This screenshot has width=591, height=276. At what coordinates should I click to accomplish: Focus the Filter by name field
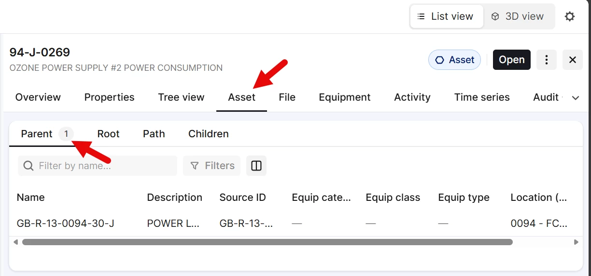104,166
